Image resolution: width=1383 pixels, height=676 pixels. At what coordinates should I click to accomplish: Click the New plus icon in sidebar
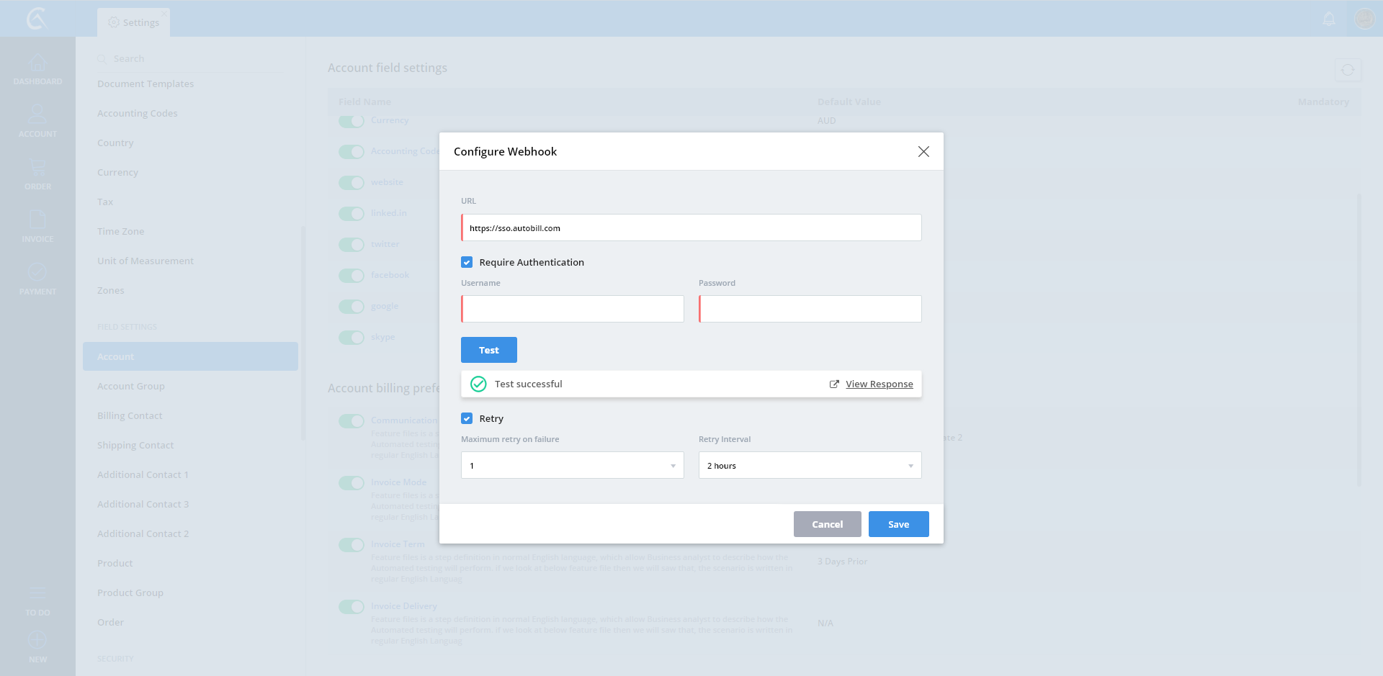pos(37,640)
